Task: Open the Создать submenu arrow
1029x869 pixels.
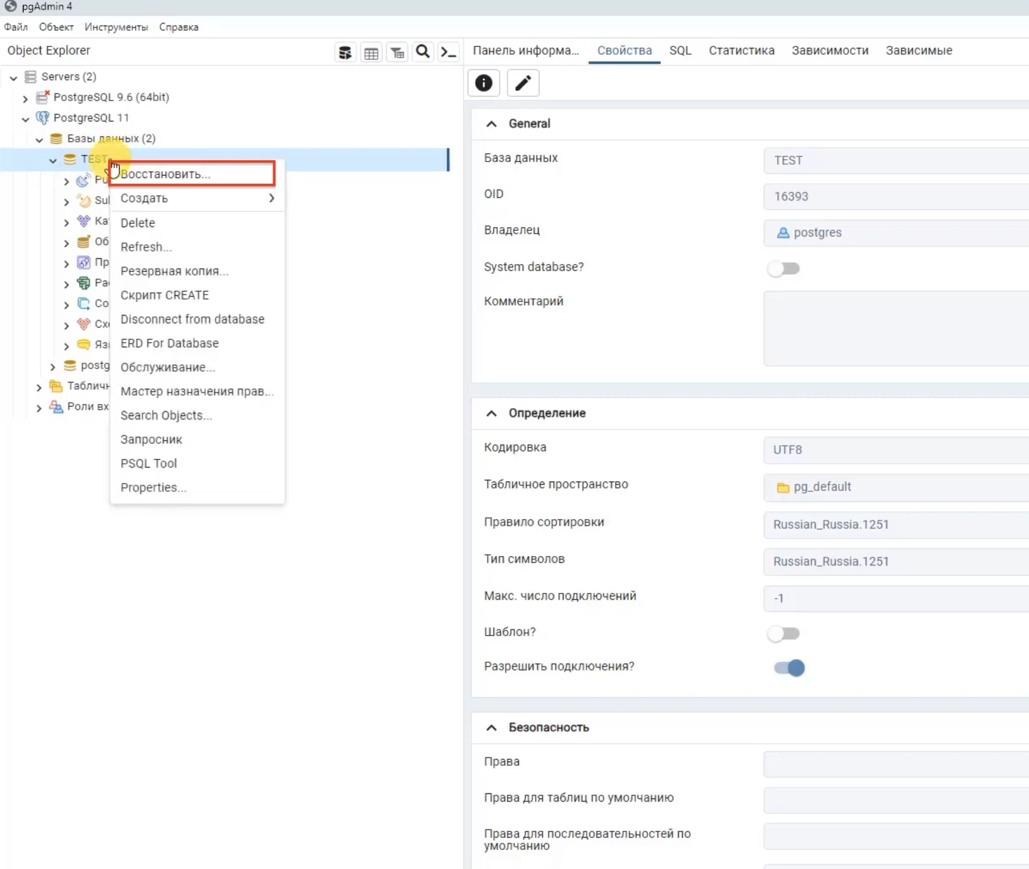Action: (x=271, y=198)
